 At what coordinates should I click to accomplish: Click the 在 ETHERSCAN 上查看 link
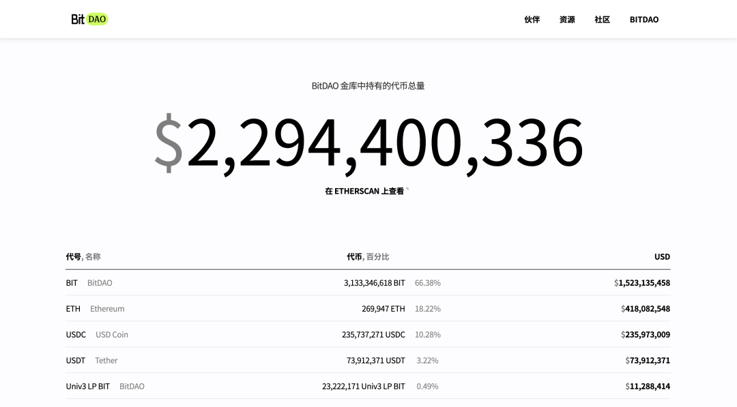(364, 192)
